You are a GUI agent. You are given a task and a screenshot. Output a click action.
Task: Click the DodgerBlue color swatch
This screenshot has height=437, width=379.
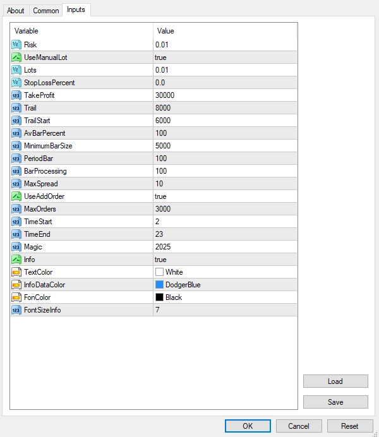point(159,285)
